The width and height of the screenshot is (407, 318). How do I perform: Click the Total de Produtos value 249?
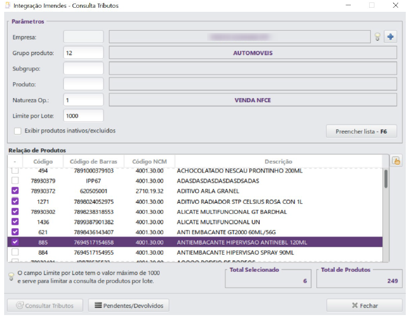[392, 281]
